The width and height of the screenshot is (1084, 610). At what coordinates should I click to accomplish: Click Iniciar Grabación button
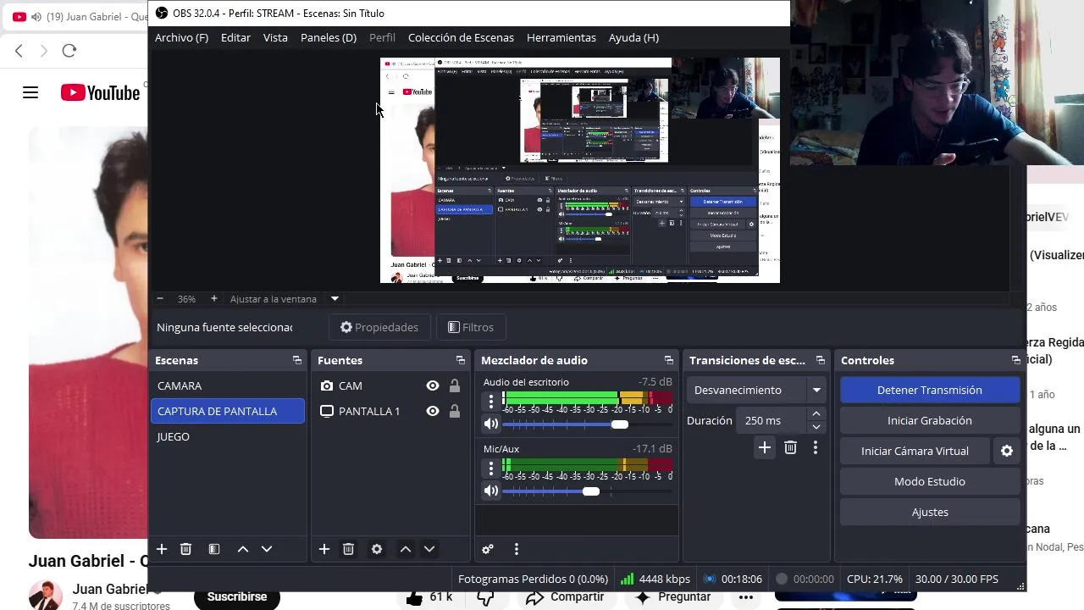pyautogui.click(x=930, y=420)
